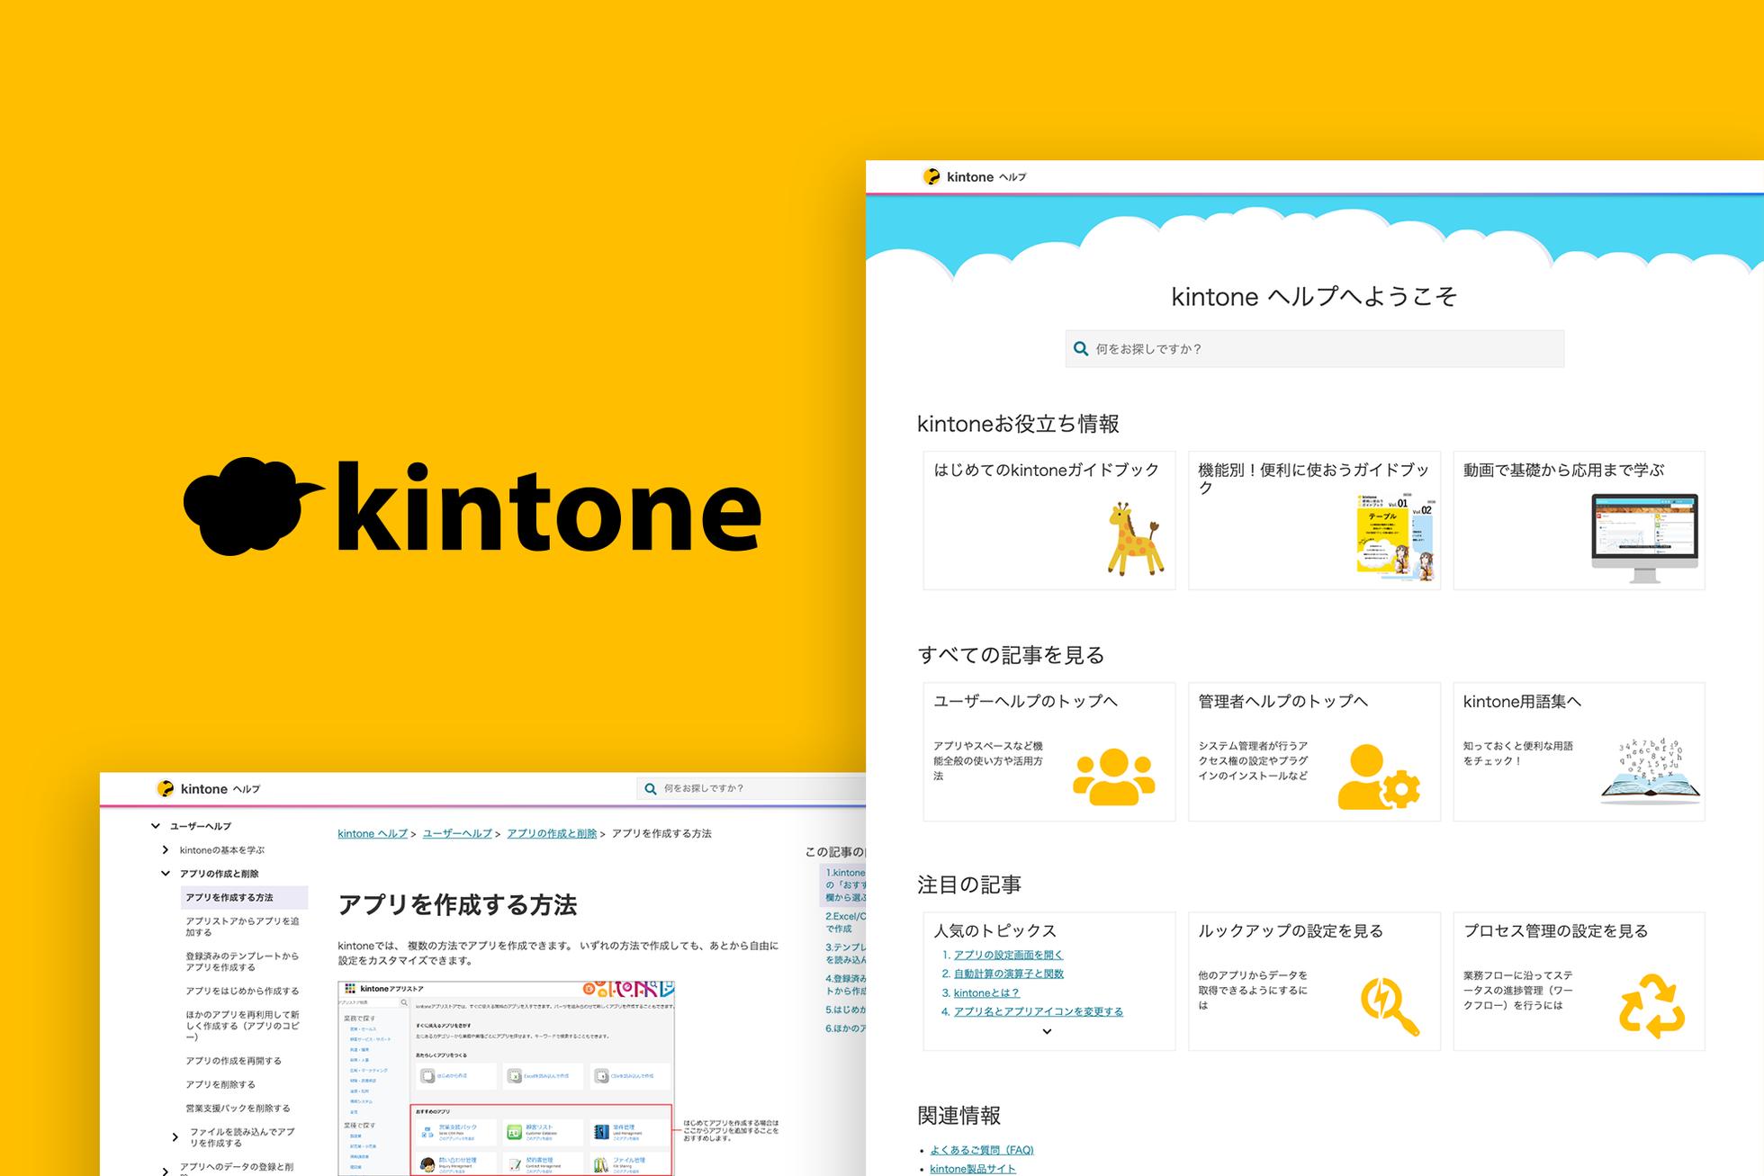Collapse the ユーザーヘルプ tree section
This screenshot has height=1176, width=1764.
coord(156,826)
